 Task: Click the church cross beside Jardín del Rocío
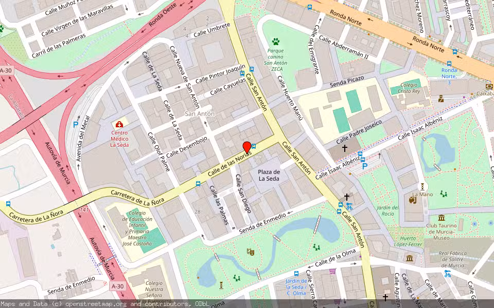click(346, 197)
